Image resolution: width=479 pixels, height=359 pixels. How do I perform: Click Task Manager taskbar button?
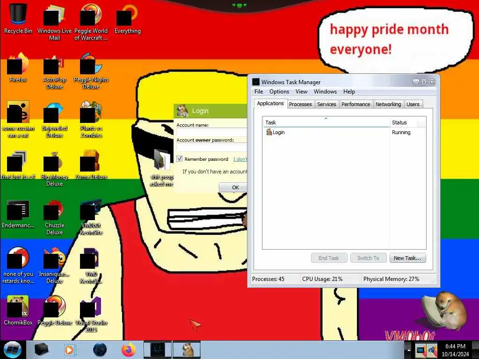tap(158, 350)
